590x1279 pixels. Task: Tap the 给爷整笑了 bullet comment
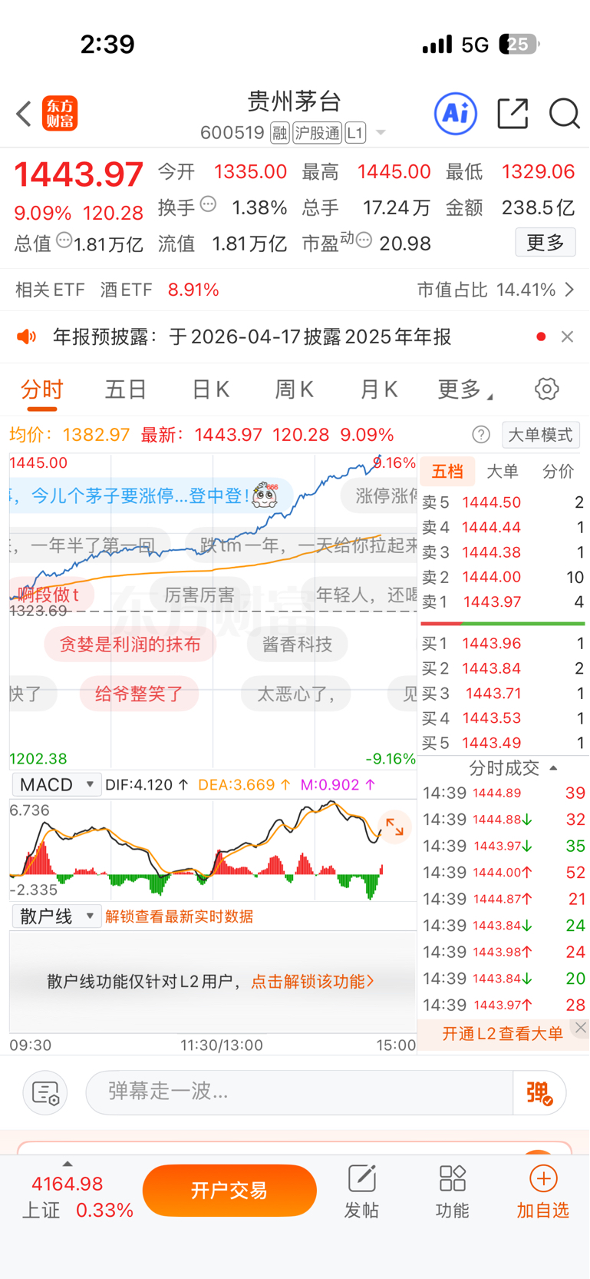pyautogui.click(x=139, y=694)
